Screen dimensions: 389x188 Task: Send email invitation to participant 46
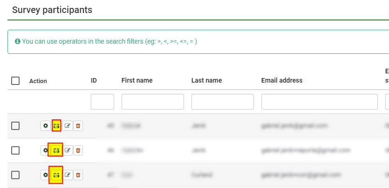(56, 150)
